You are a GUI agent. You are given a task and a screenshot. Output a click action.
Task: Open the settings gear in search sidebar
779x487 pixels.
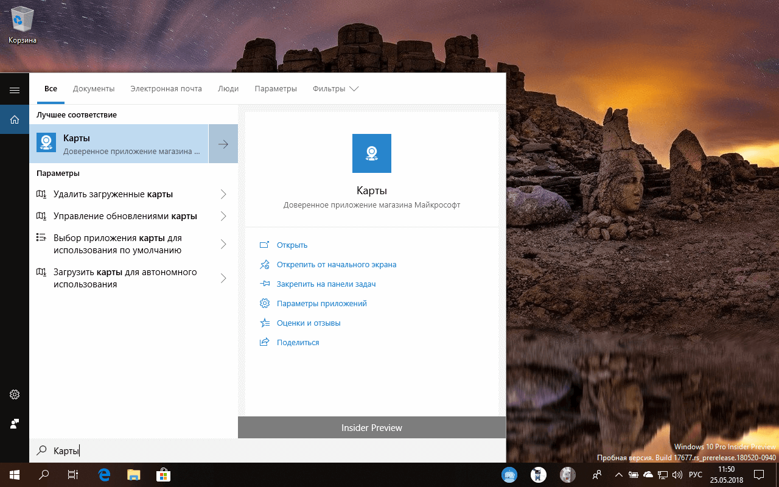[15, 394]
